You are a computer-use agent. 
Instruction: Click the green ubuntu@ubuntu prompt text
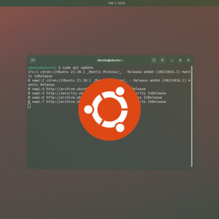(41, 67)
